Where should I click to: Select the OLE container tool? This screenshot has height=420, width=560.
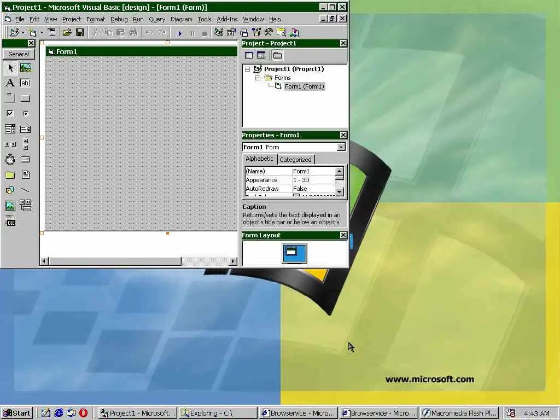click(10, 221)
